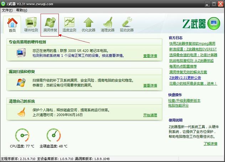Open link 花最少的钱买最多实惠，进来！
225x162 pixels.
[x=193, y=84]
